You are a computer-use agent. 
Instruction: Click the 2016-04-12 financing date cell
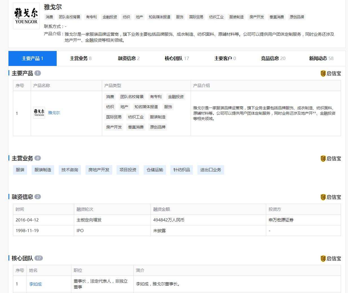click(x=43, y=220)
